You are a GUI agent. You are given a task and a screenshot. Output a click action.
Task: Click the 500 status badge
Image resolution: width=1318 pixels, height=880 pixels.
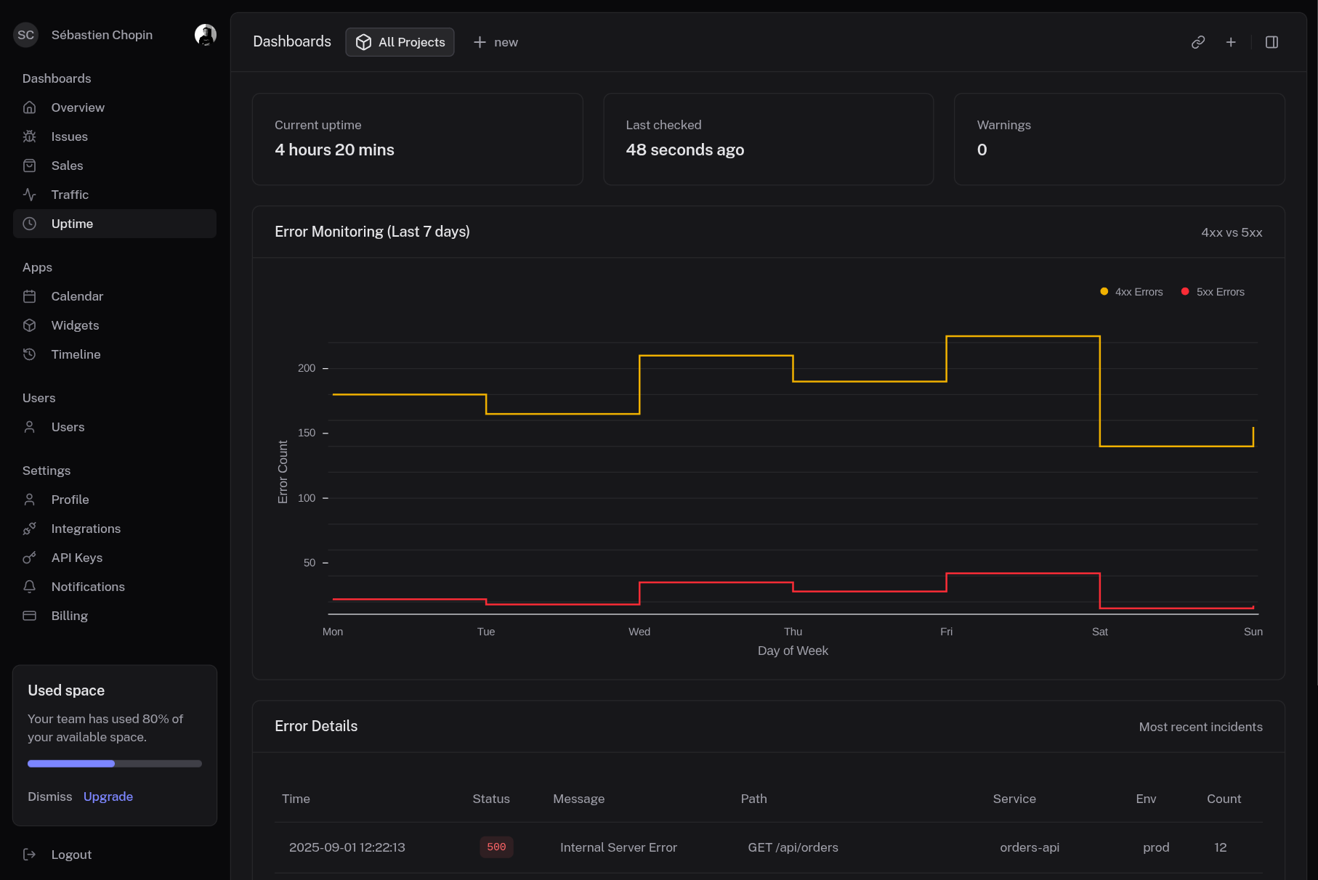click(496, 847)
